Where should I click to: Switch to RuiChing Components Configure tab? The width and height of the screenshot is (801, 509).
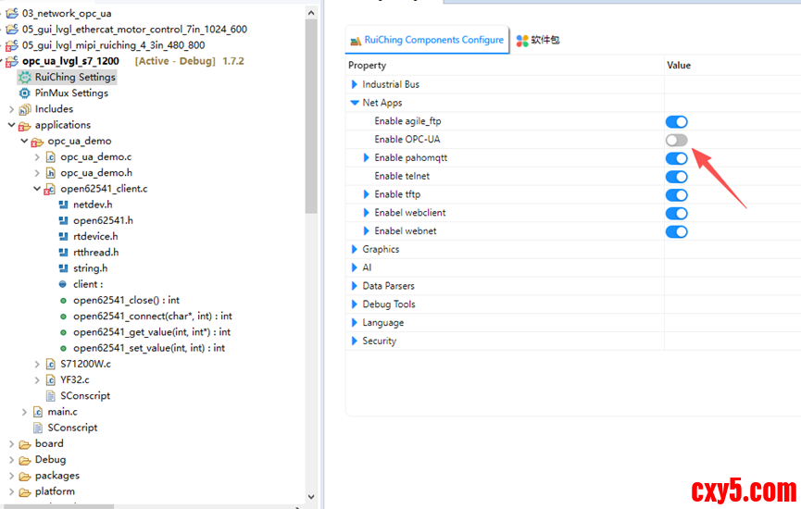point(427,41)
